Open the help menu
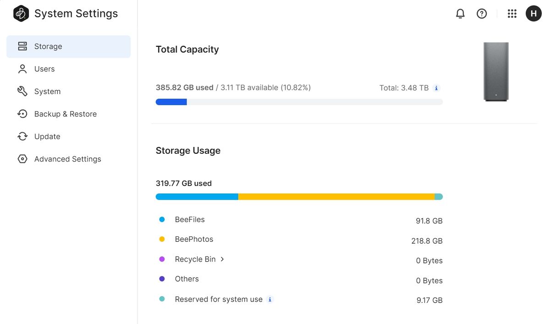 [482, 13]
